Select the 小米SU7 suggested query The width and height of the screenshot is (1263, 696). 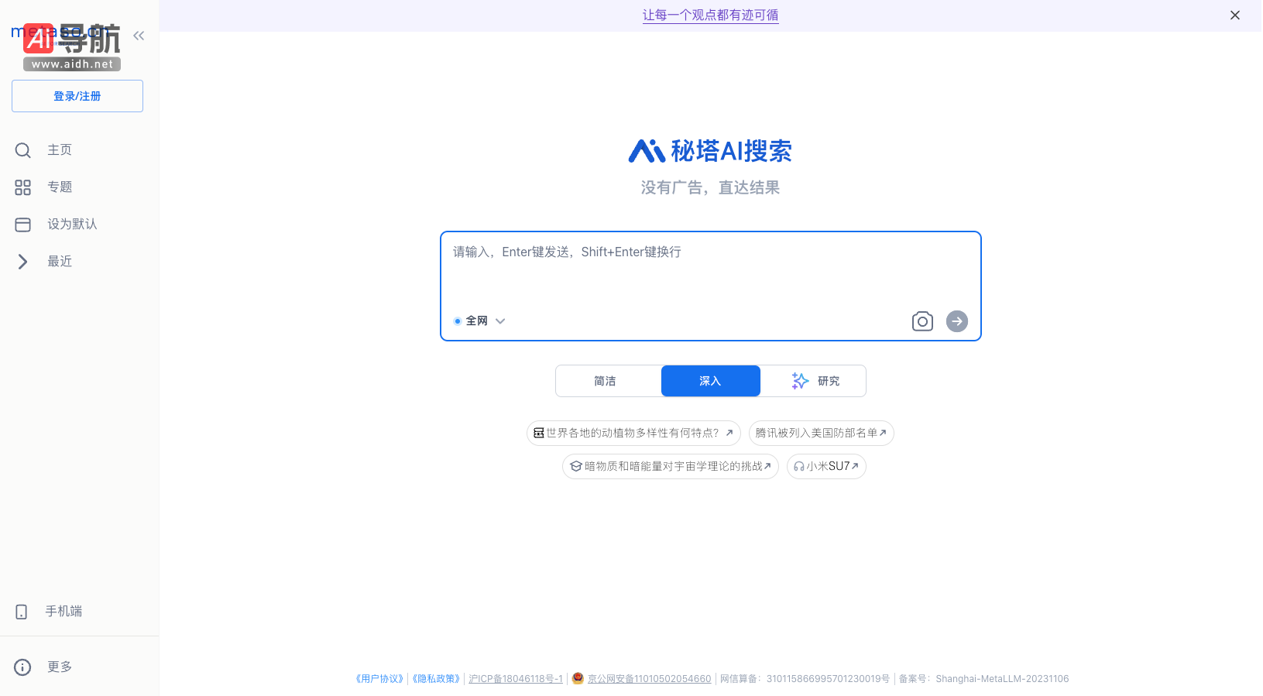pyautogui.click(x=826, y=467)
